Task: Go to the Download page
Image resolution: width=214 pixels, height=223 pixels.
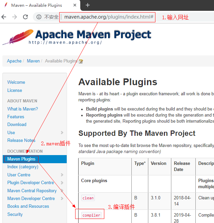Action: pyautogui.click(x=17, y=124)
